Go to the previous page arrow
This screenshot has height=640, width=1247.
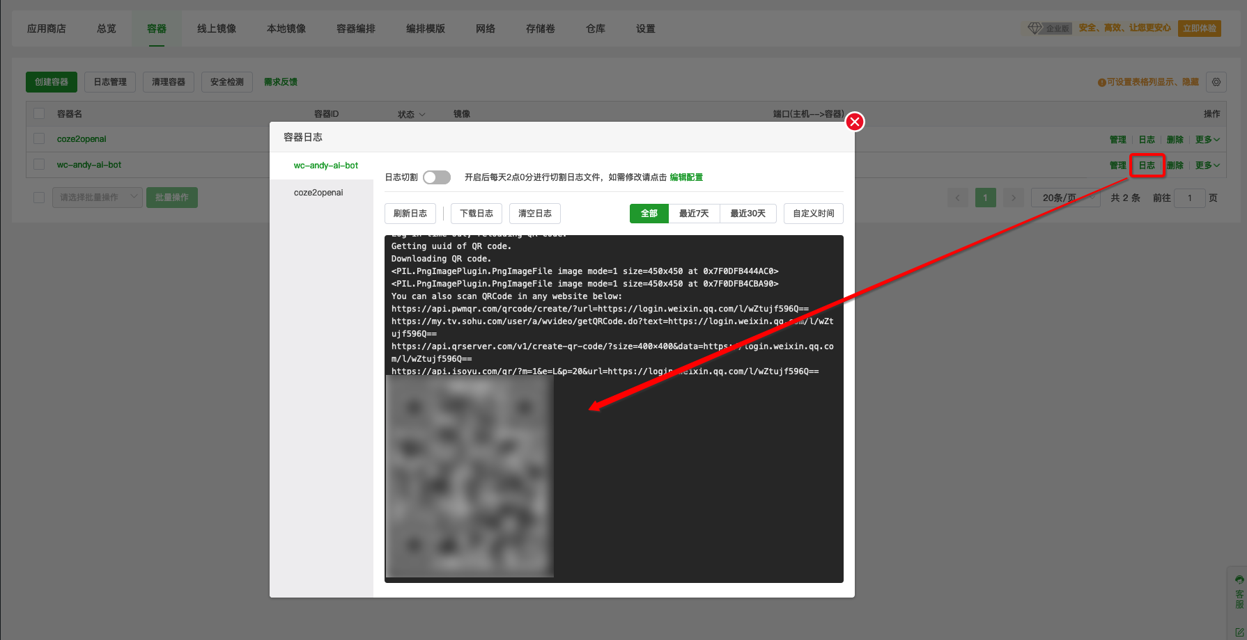pyautogui.click(x=958, y=198)
